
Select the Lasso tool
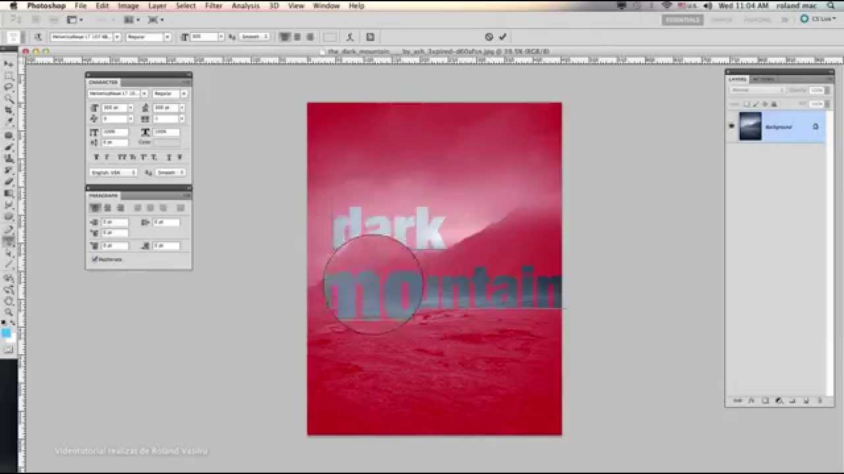tap(9, 88)
